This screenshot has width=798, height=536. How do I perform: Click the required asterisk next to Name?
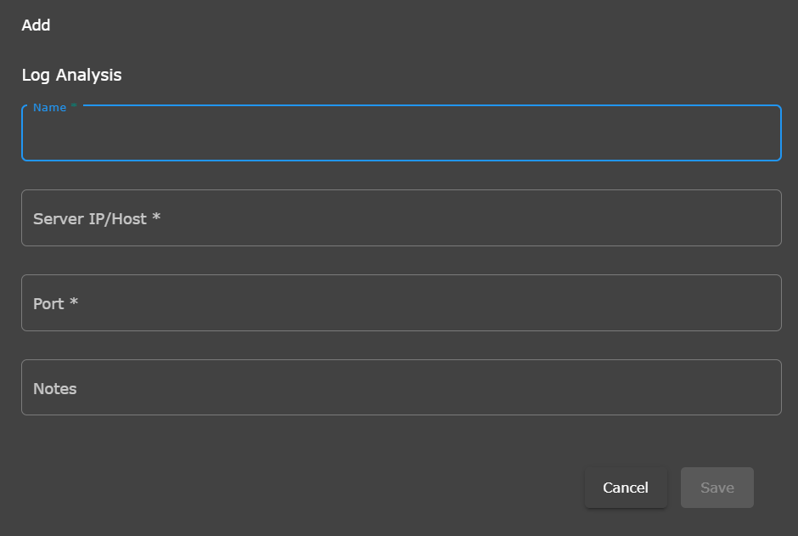74,105
